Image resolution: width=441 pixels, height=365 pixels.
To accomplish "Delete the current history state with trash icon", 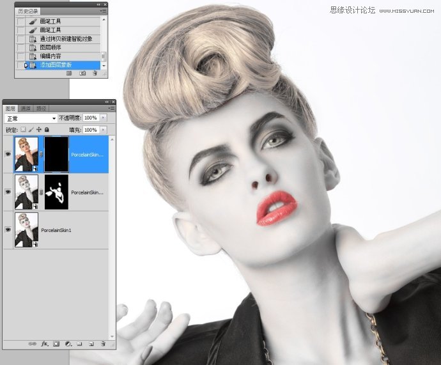I will tap(95, 74).
